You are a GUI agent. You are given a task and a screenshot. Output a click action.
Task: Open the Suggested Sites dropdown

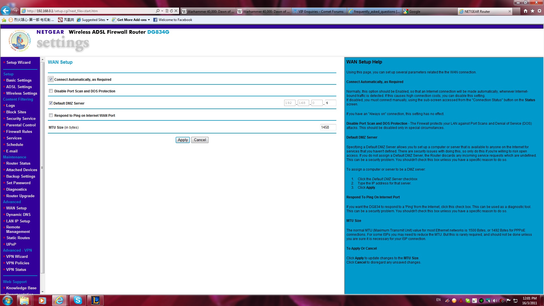[93, 20]
